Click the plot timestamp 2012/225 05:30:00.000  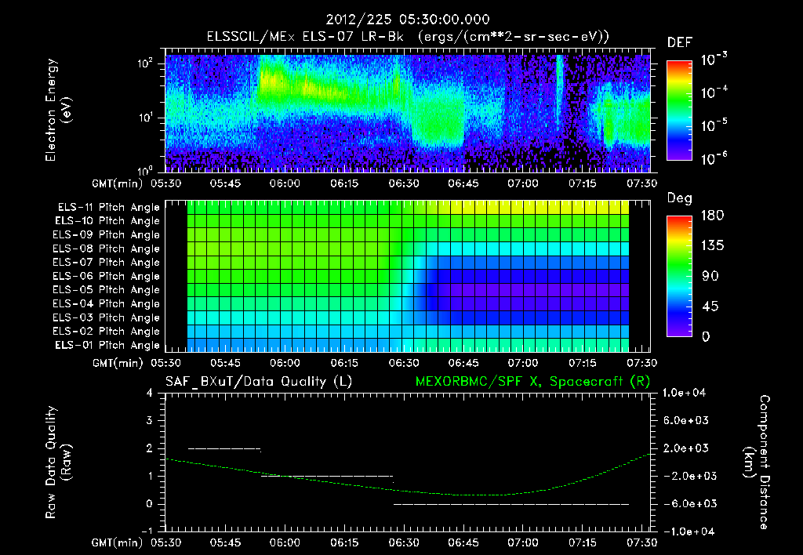(x=408, y=20)
